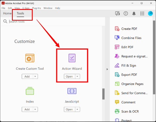The image size is (156, 122).
Task: Click the tools list vertical scrollbar thumb
Action: click(103, 94)
